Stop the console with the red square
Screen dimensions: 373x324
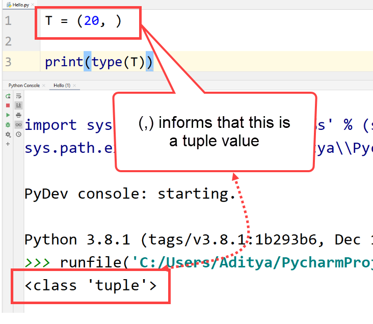8,105
